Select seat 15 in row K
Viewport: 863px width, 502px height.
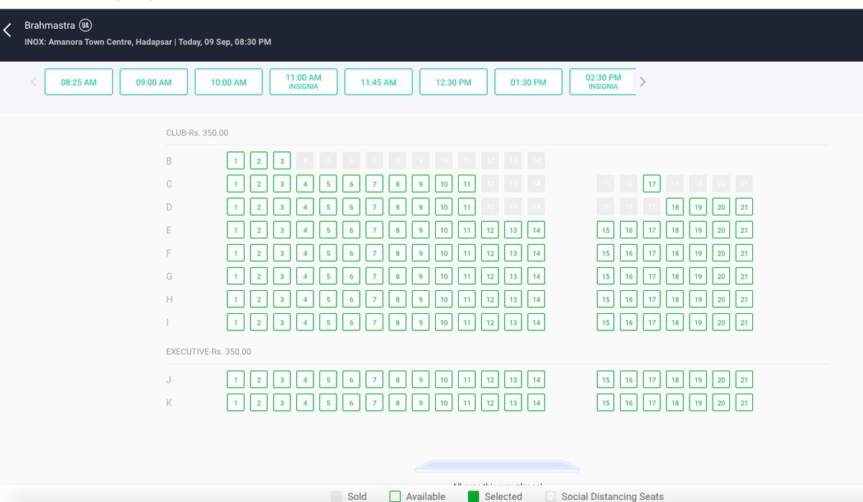606,403
